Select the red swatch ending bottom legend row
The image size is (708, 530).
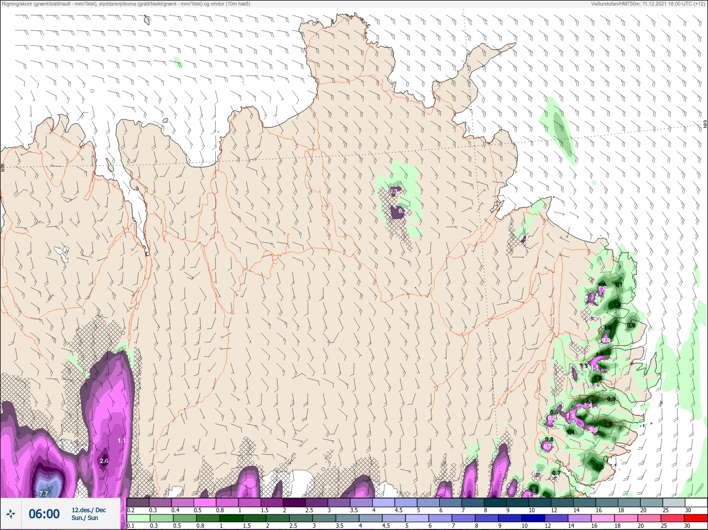695,518
